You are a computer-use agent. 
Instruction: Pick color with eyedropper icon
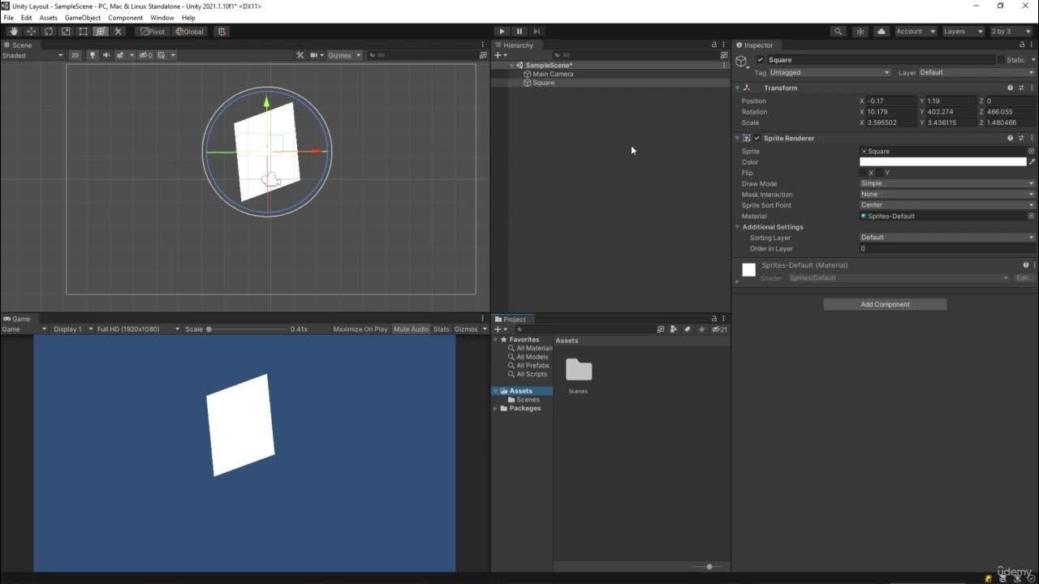tap(1032, 162)
